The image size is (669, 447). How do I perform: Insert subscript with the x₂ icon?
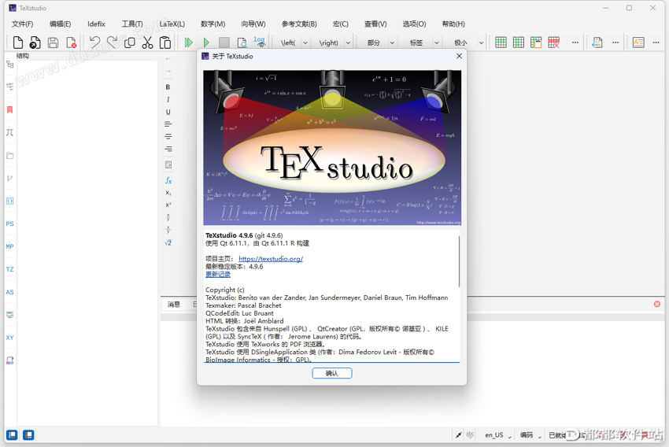coord(168,193)
